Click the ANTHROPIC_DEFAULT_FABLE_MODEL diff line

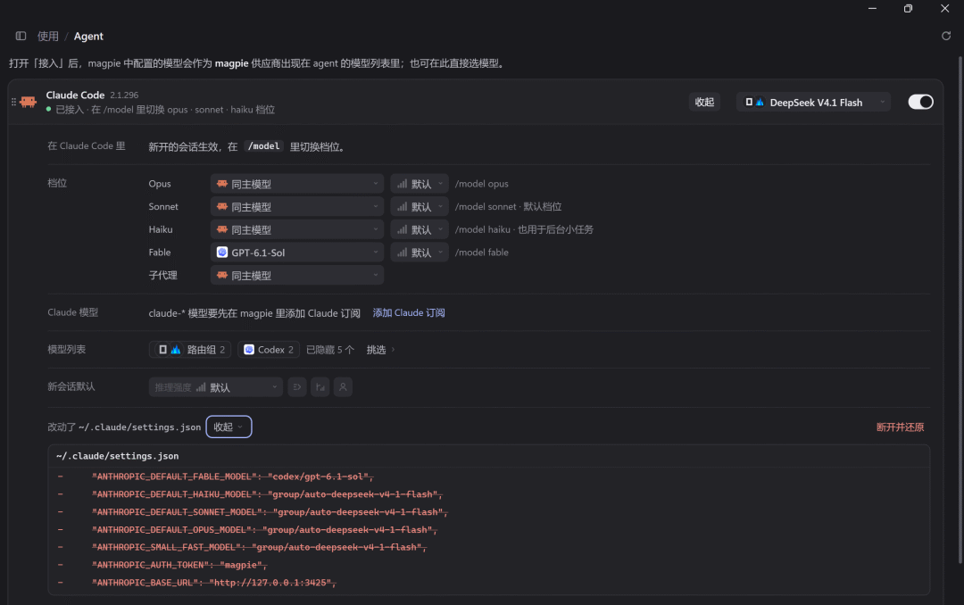coord(232,477)
